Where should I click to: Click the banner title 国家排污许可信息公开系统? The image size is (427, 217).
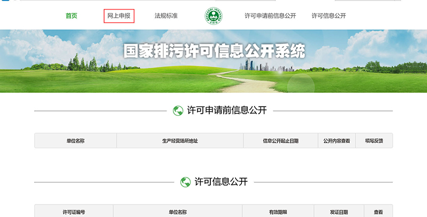tap(214, 51)
